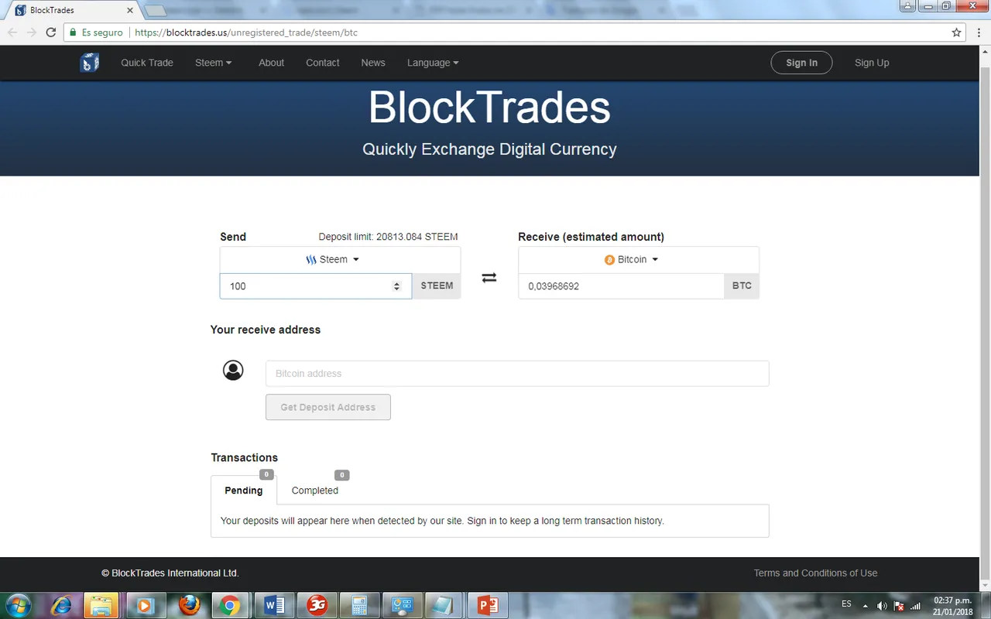Click the Sign Up link
The width and height of the screenshot is (991, 619).
[872, 63]
